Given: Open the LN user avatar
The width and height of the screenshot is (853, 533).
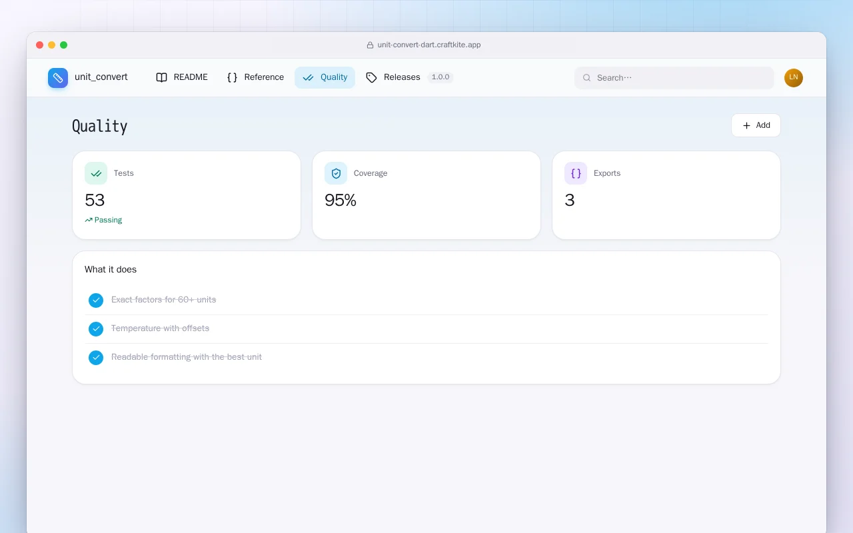Looking at the screenshot, I should point(794,78).
